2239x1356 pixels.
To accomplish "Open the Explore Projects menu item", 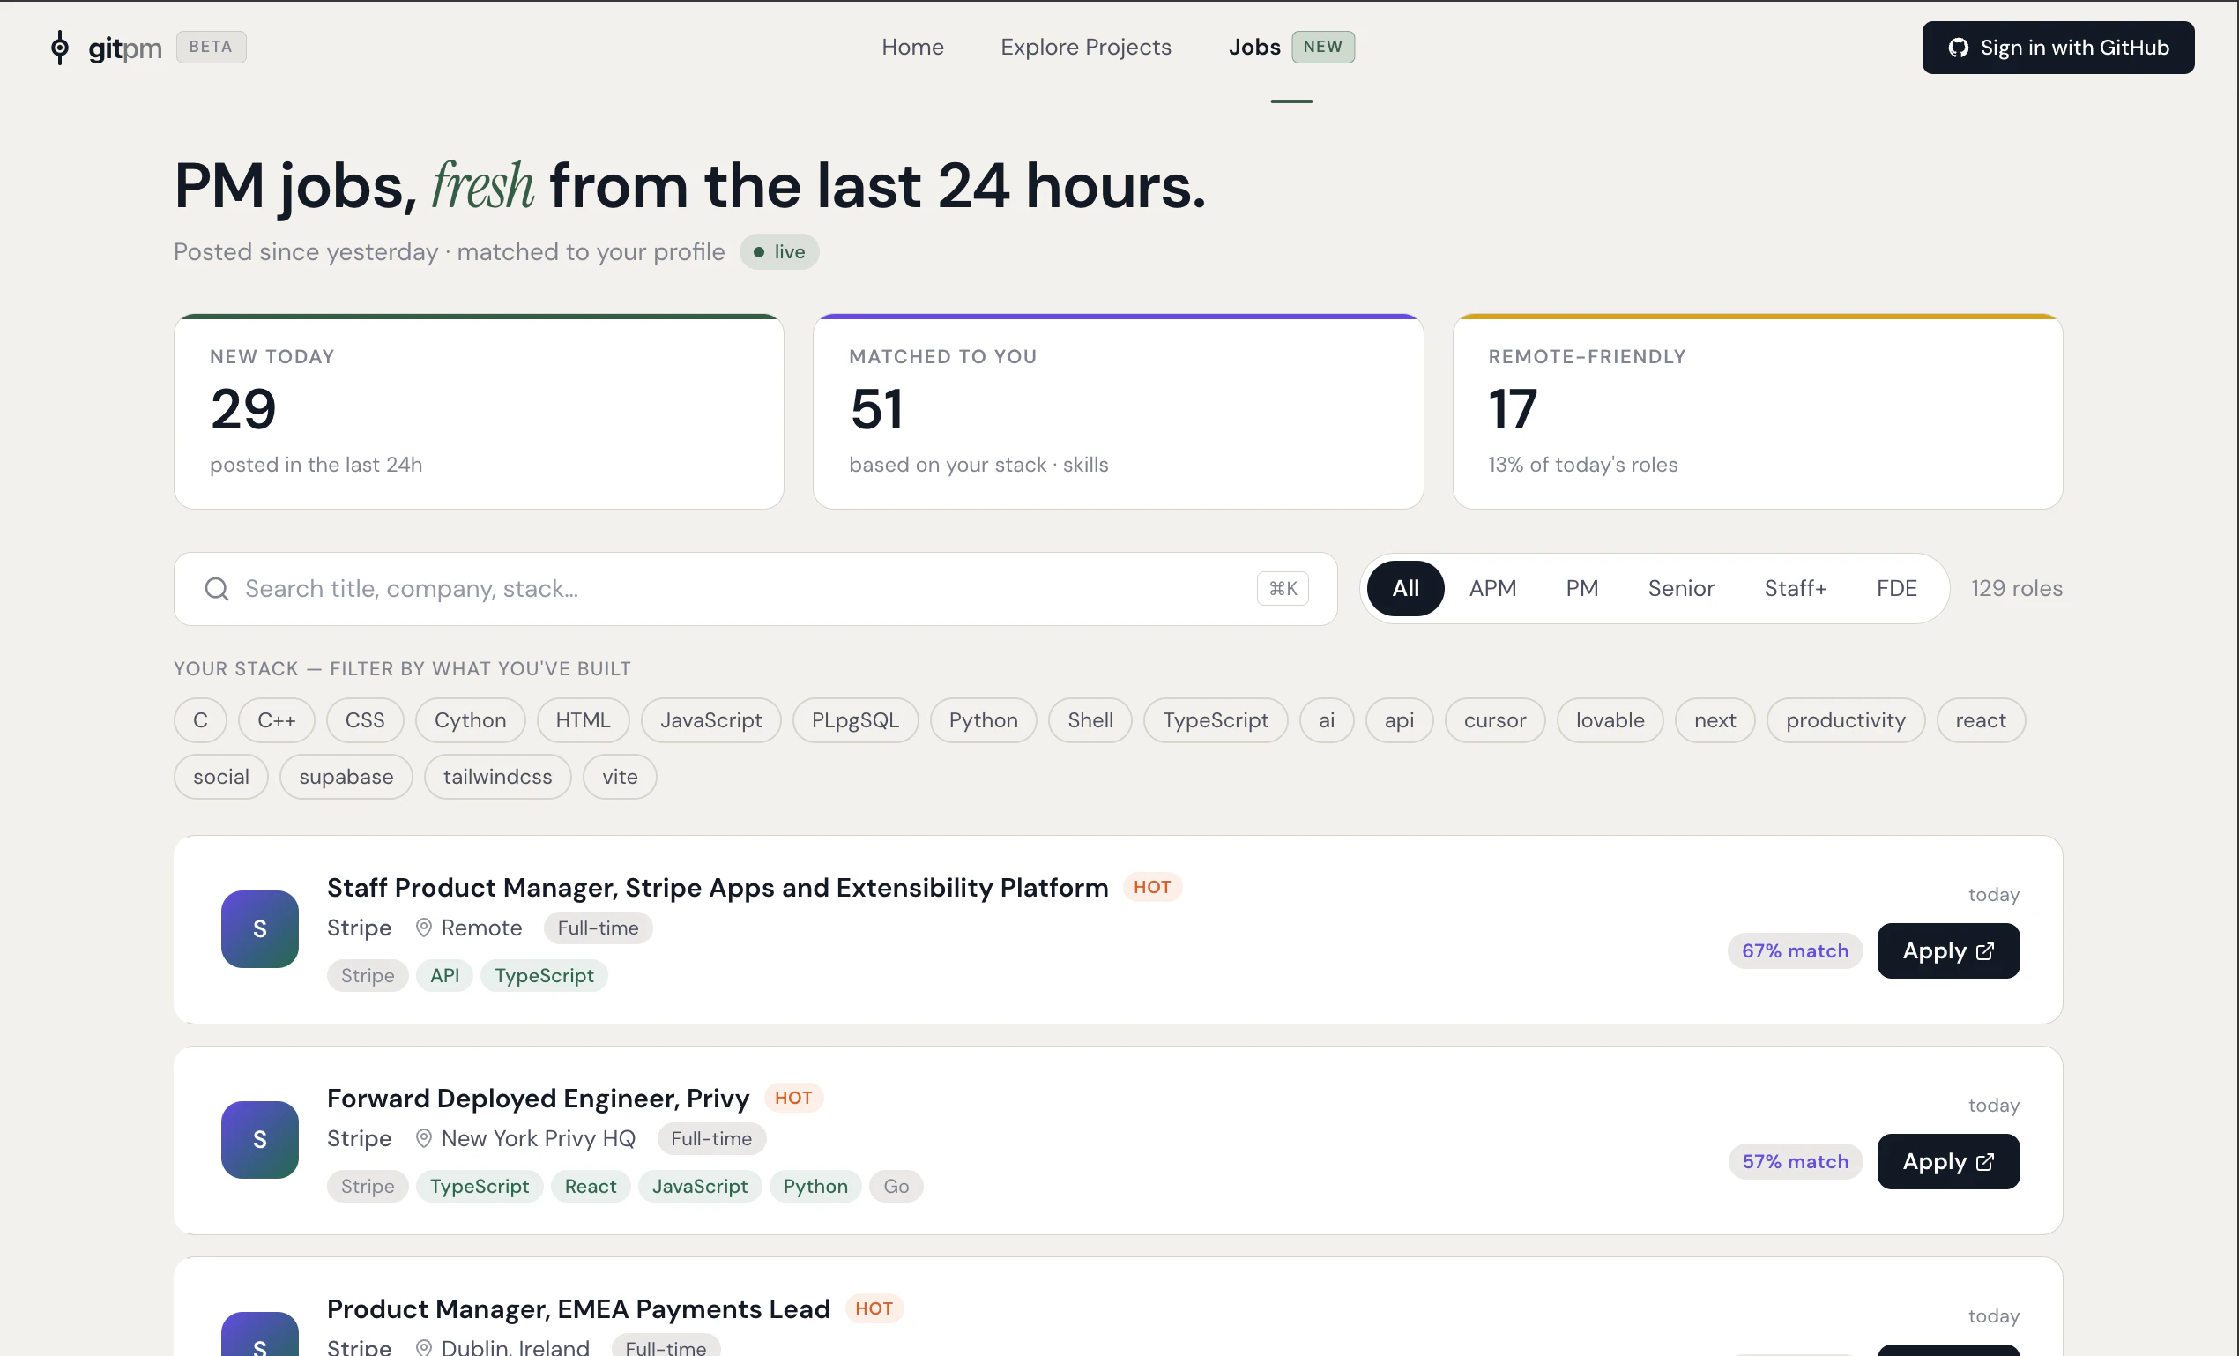I will tap(1086, 47).
